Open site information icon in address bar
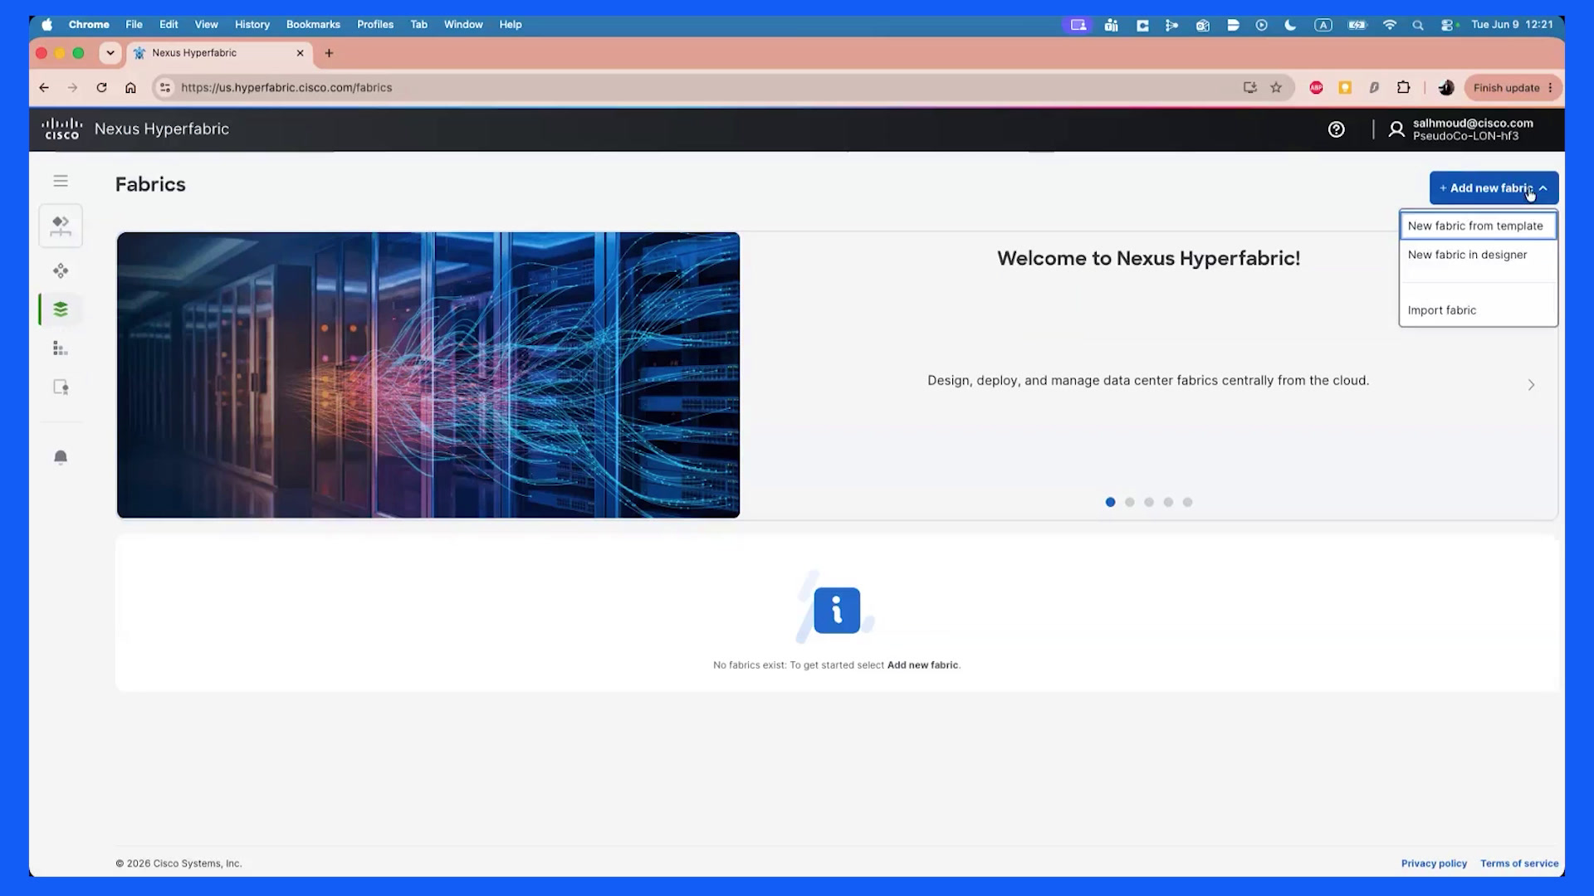Viewport: 1594px width, 896px height. [x=165, y=87]
